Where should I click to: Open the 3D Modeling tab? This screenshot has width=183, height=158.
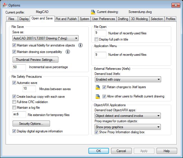(x=139, y=19)
